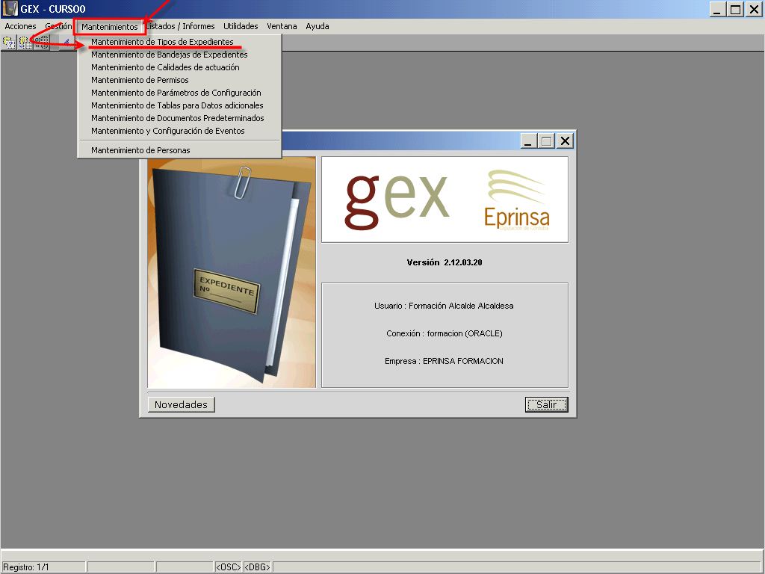The image size is (765, 574).
Task: Open Mantenimiento y Configuración de Eventos
Action: pos(167,131)
